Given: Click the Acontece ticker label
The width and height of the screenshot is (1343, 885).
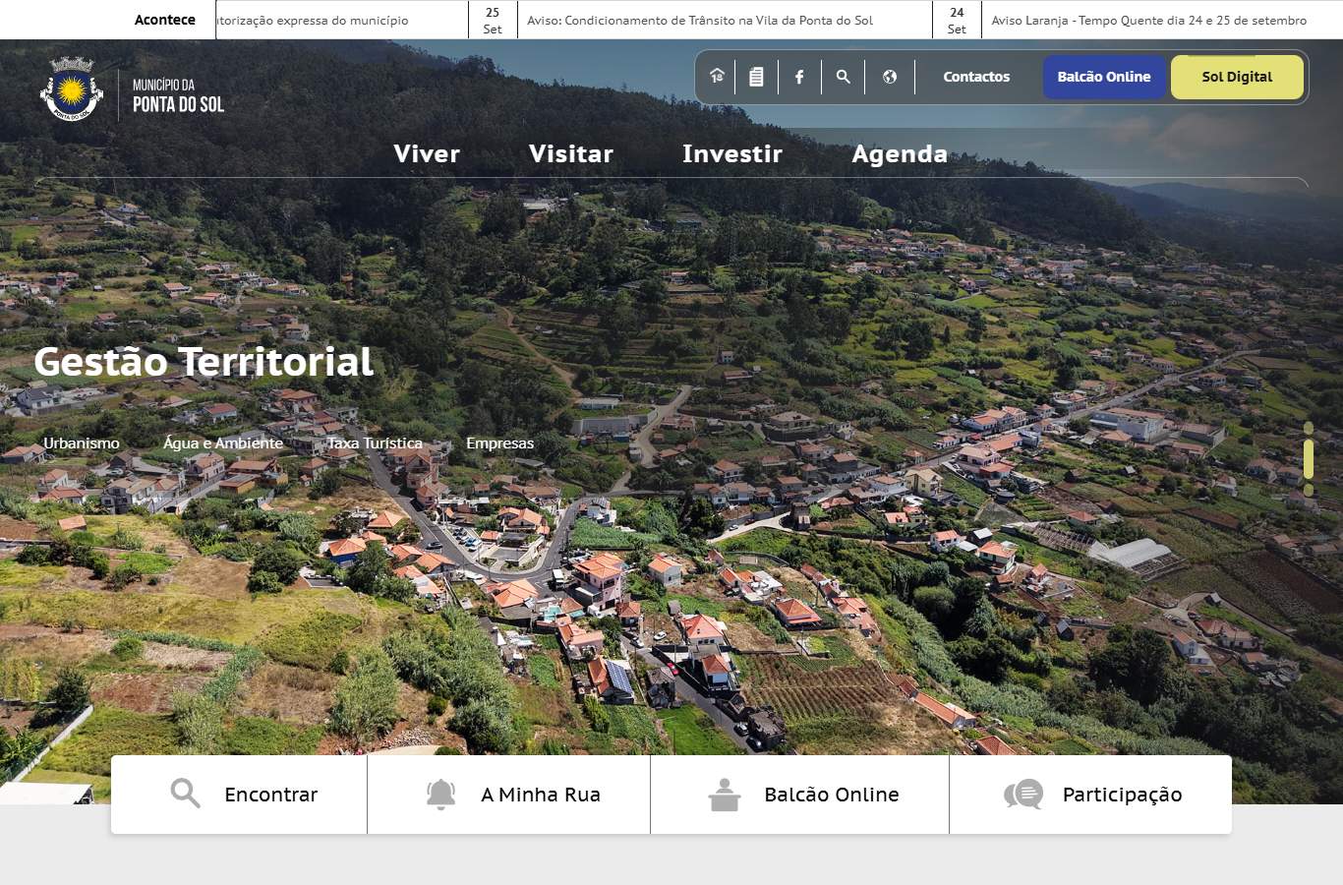Looking at the screenshot, I should click(x=165, y=20).
